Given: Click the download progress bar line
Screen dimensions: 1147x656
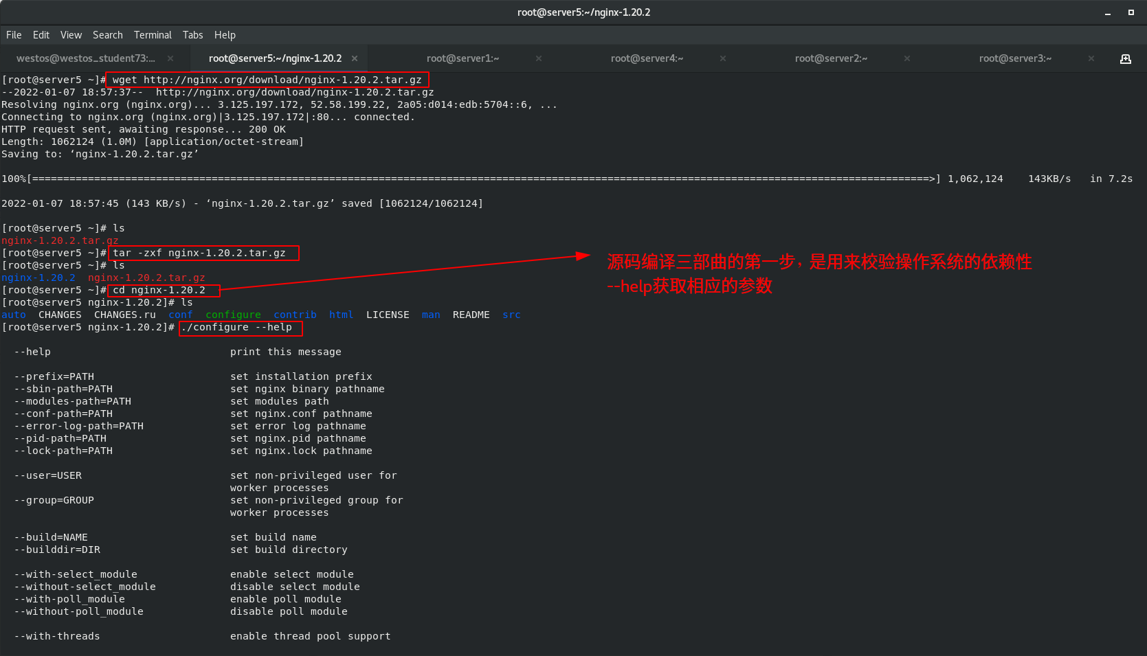Looking at the screenshot, I should click(x=567, y=179).
